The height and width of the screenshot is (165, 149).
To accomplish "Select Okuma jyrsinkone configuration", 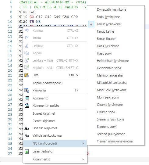I will (116, 105).
